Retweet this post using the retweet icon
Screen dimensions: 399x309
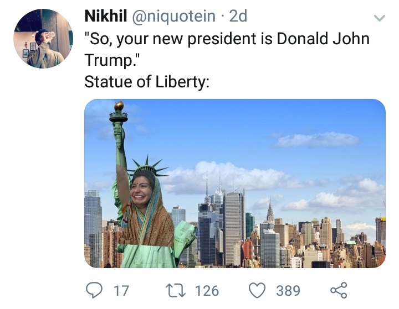(x=176, y=290)
